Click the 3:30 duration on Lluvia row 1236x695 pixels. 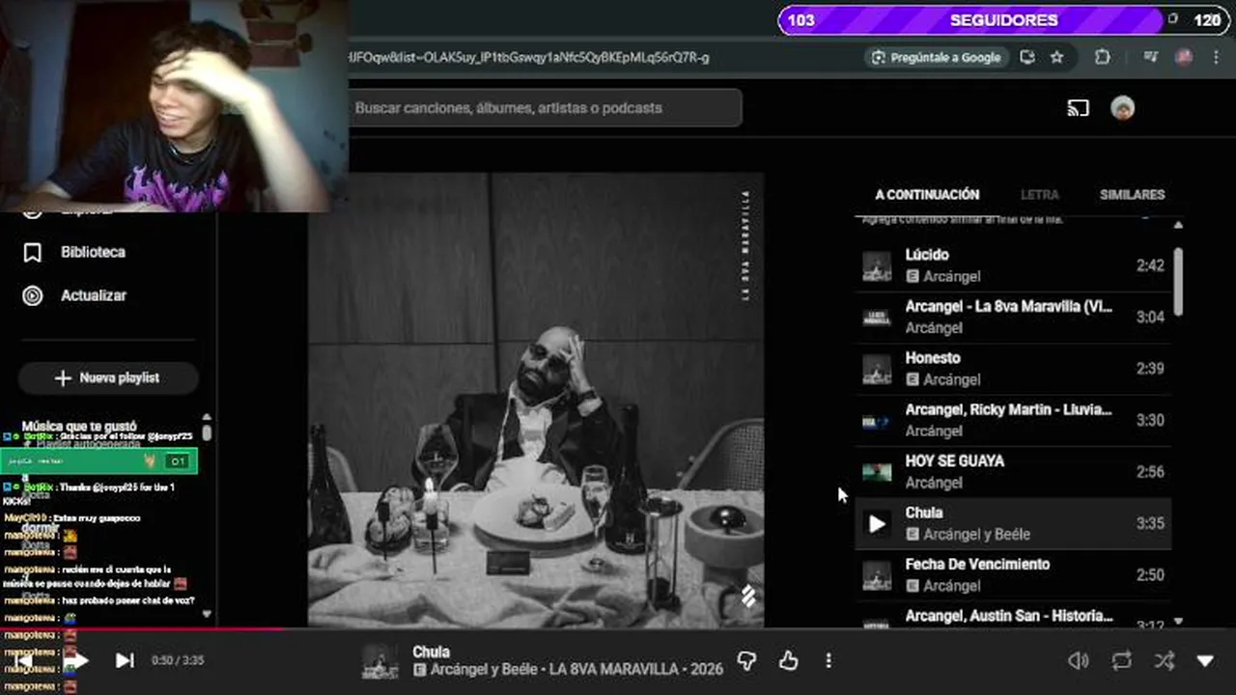(x=1150, y=420)
